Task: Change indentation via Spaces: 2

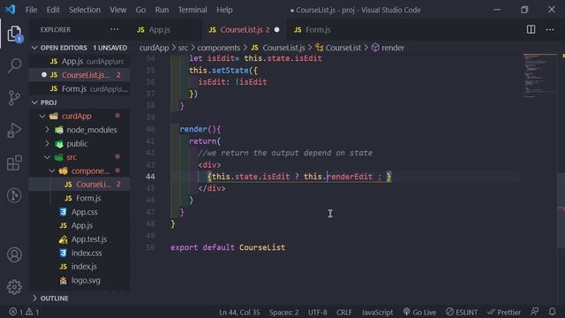Action: [x=283, y=312]
